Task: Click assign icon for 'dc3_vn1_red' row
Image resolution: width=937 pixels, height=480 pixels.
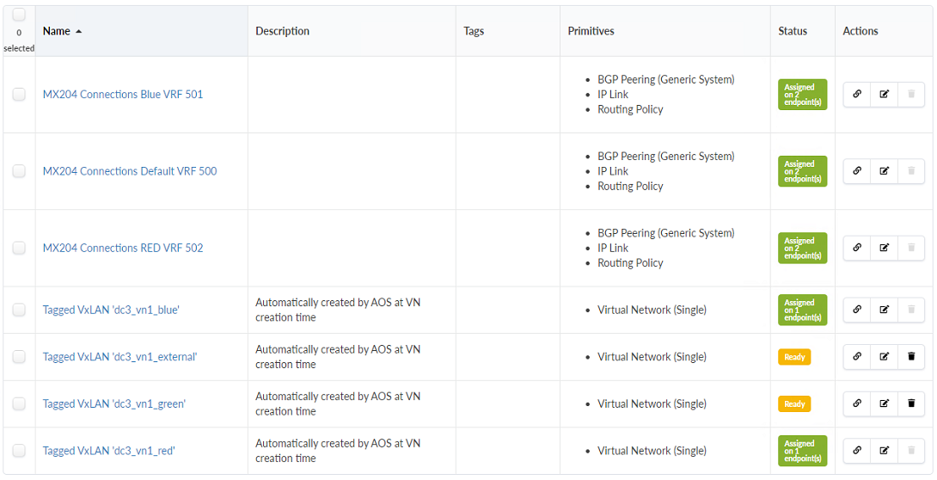Action: [x=857, y=450]
